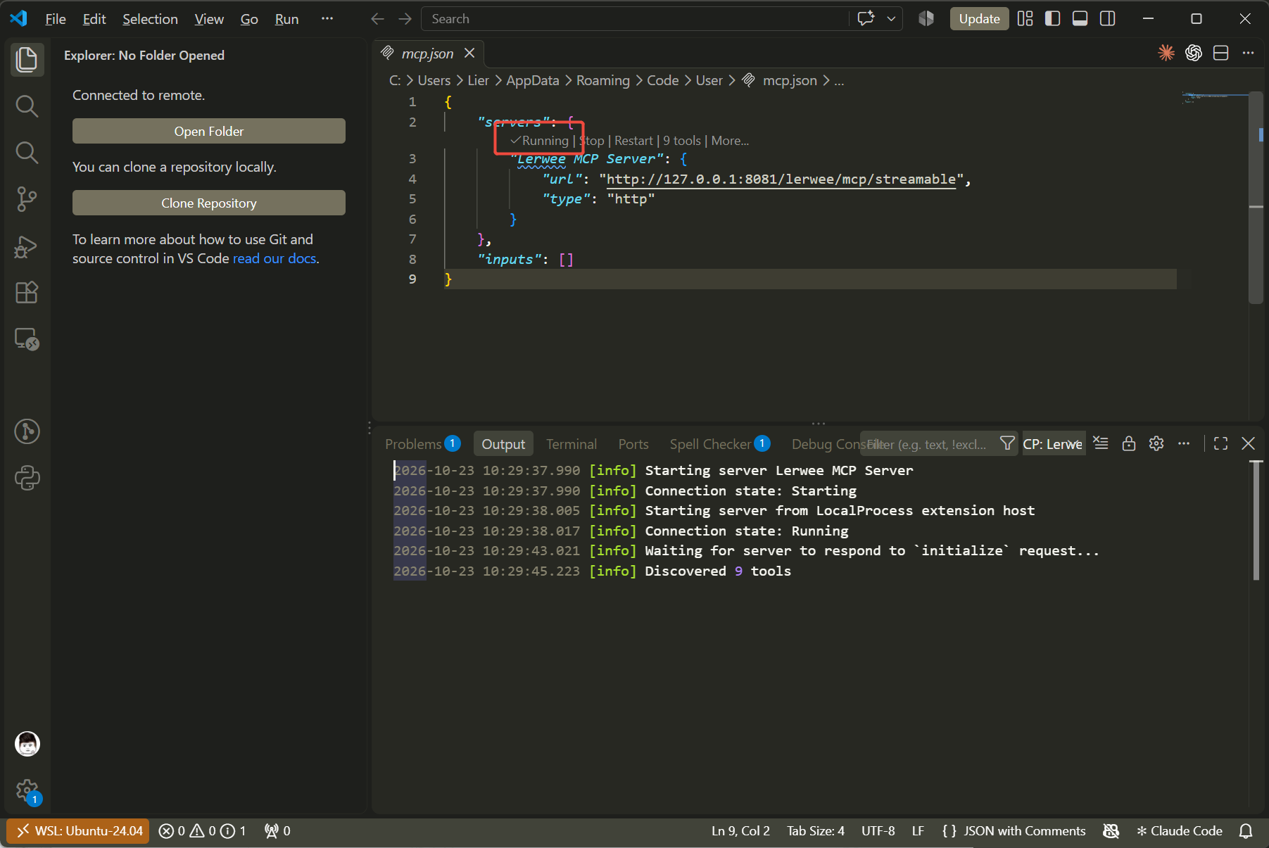The height and width of the screenshot is (848, 1269).
Task: Open the Manage gear menu
Action: (27, 790)
